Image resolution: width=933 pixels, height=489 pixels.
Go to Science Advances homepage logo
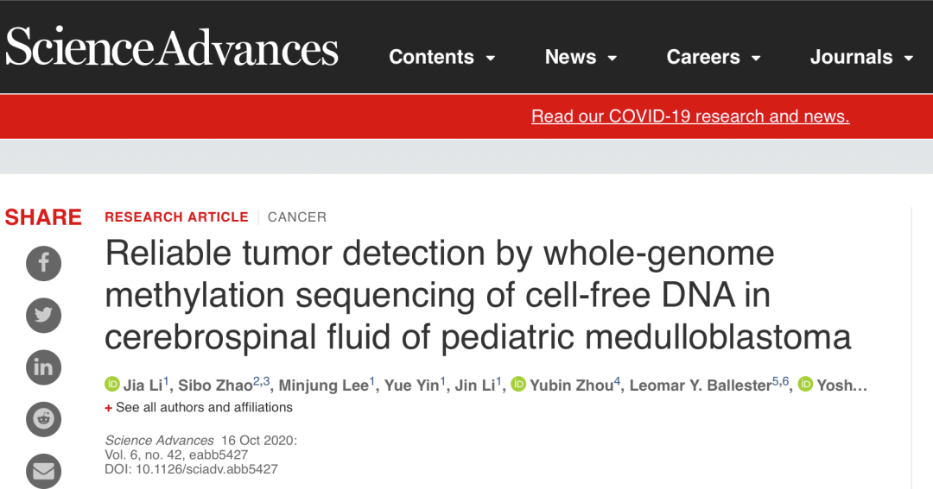click(x=172, y=47)
